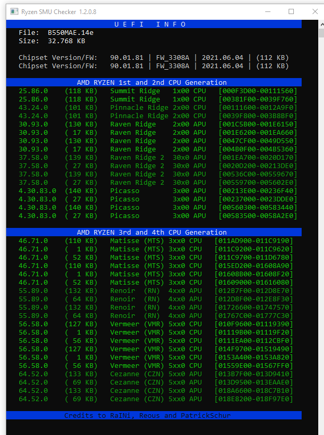Click the scrollbar up arrow
This screenshot has height=435, width=324.
pos(322,24)
